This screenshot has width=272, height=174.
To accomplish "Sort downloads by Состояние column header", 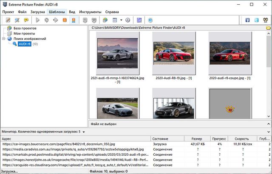I will (160, 139).
